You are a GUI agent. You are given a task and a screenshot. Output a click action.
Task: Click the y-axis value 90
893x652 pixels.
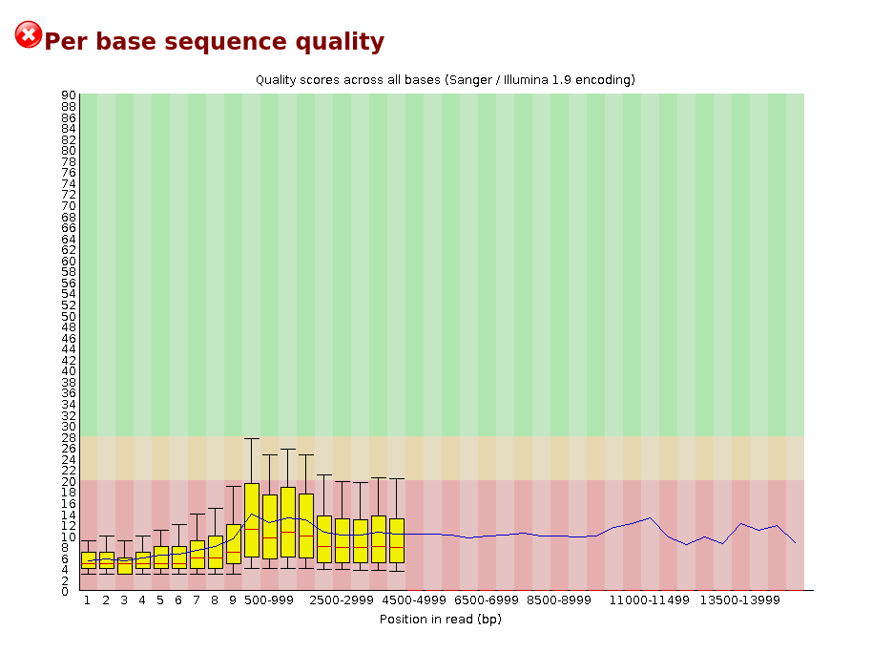(69, 95)
